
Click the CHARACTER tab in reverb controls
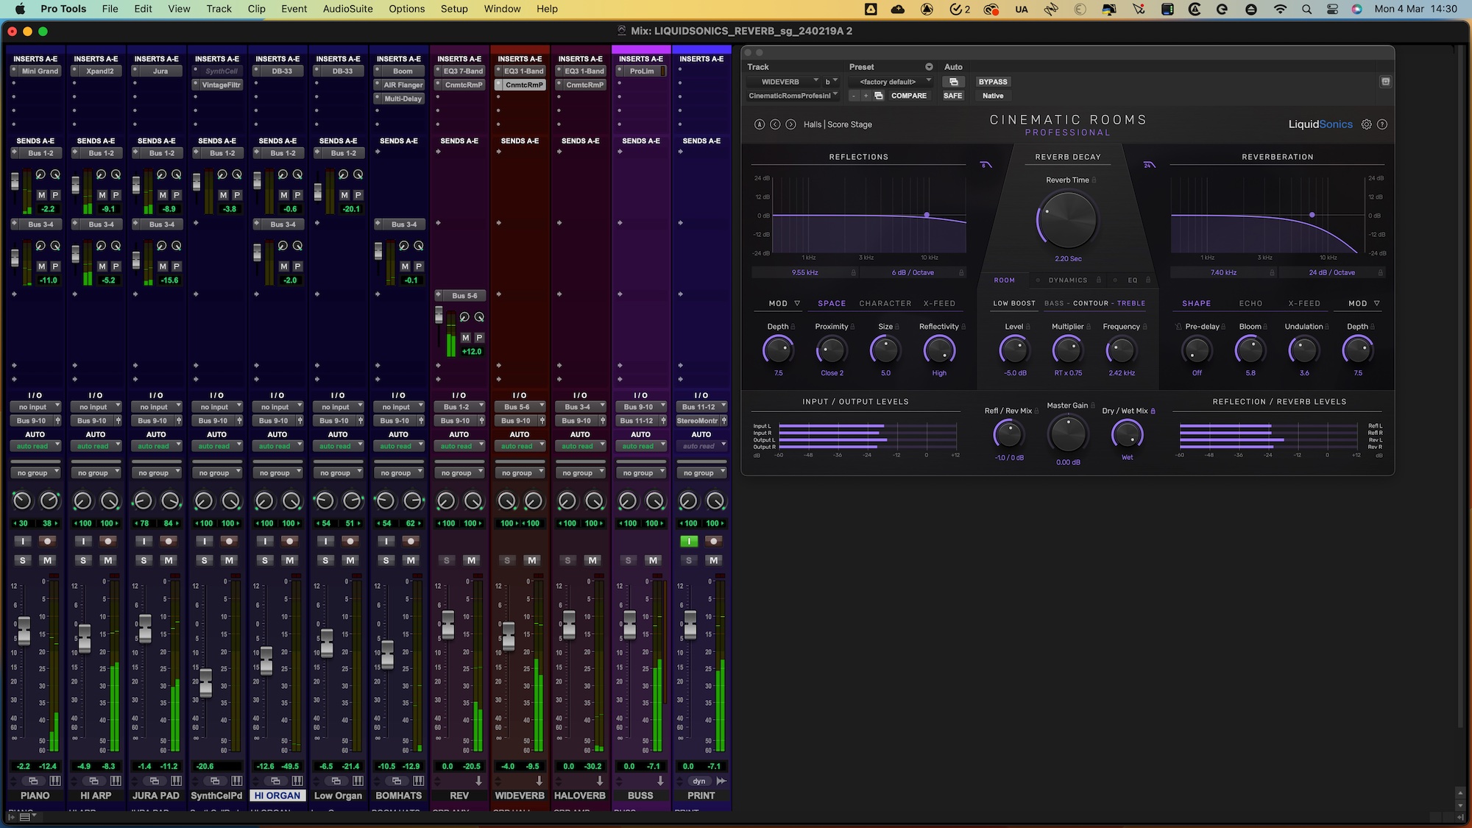tap(885, 303)
